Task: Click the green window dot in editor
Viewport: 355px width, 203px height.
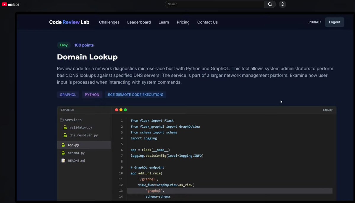Action: coord(125,110)
